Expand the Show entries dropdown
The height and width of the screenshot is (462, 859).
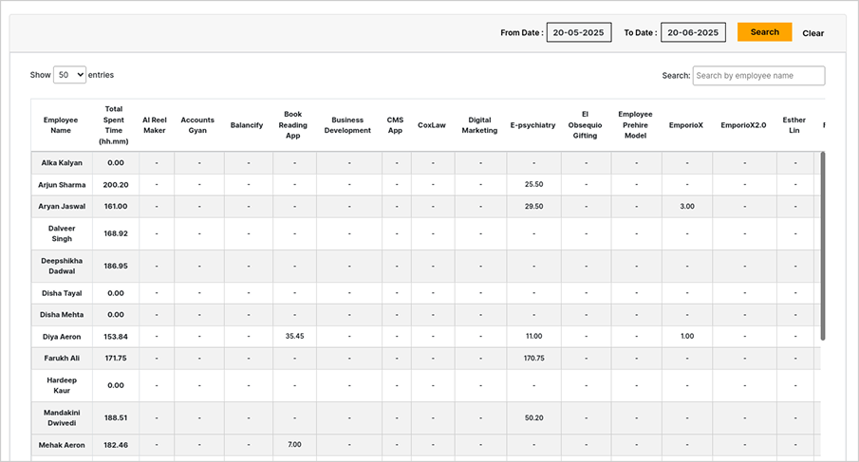[69, 75]
